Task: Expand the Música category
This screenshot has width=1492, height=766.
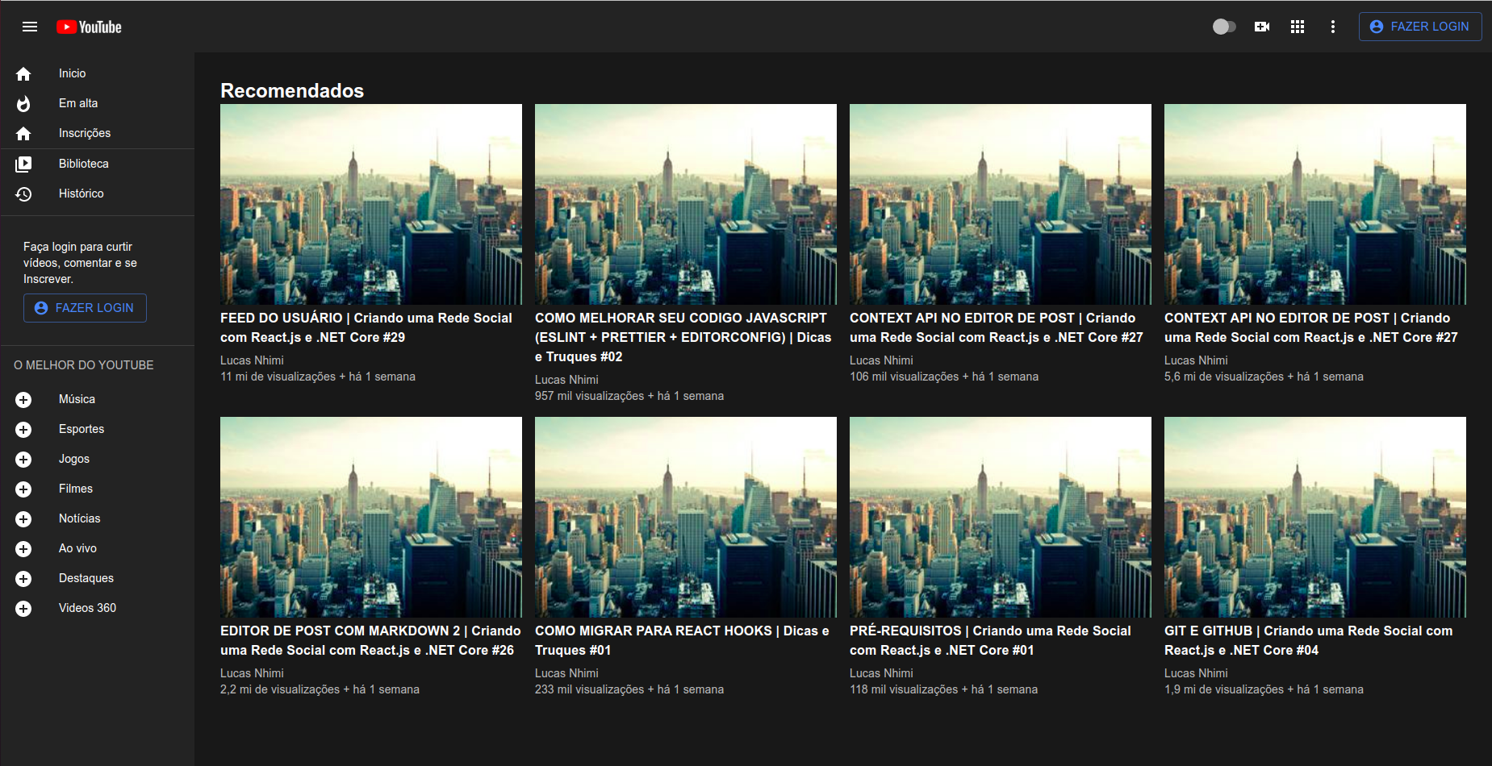Action: [23, 399]
